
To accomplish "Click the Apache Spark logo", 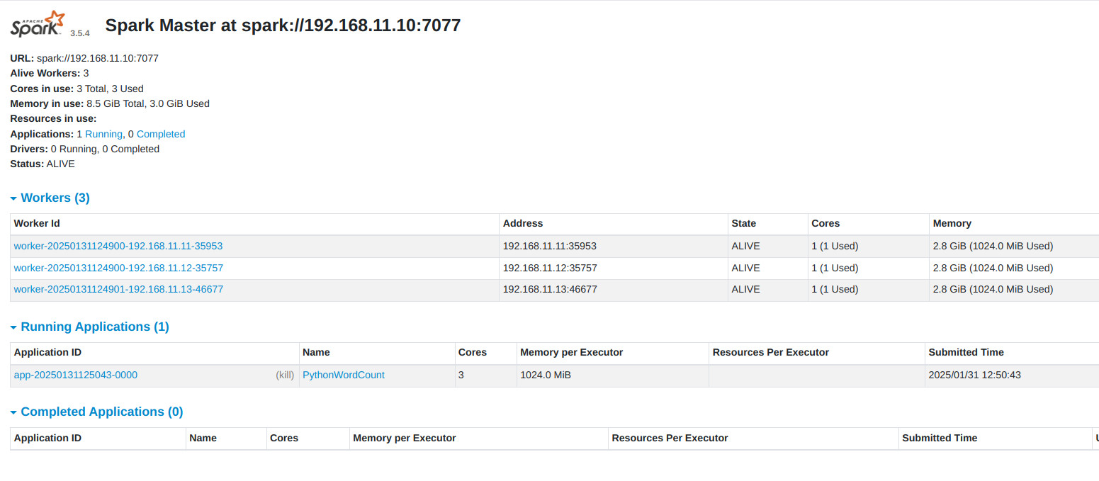I will 38,25.
